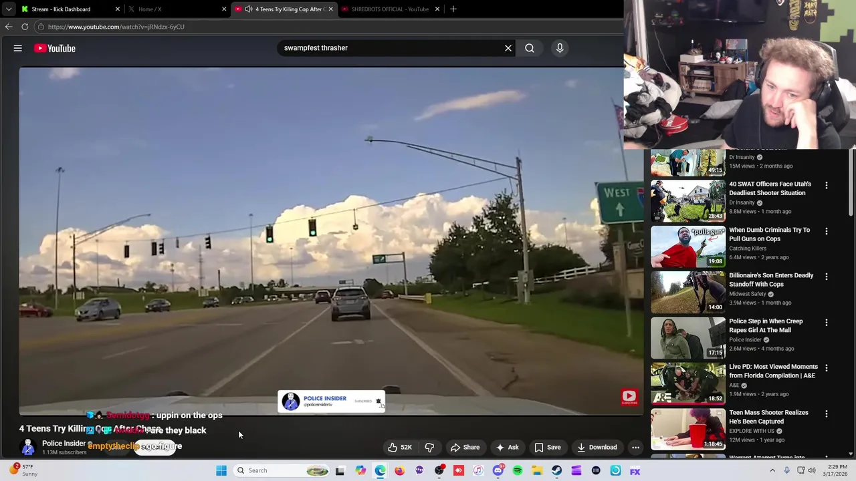Screen dimensions: 856x481
Task: Go to the YouTube home logo
Action: pos(55,48)
